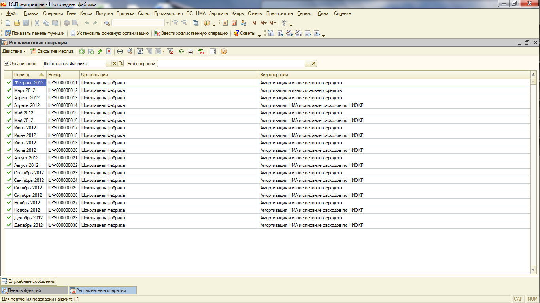540x303 pixels.
Task: Click the Set filter funnel icon
Action: point(140,51)
